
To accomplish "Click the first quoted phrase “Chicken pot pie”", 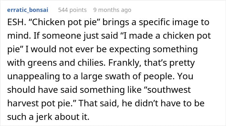I will [65, 23].
